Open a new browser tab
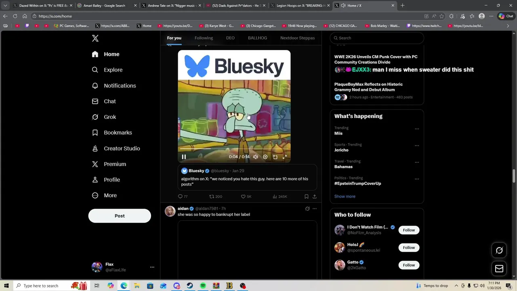Screen dimensions: 517x291 (x=402, y=6)
